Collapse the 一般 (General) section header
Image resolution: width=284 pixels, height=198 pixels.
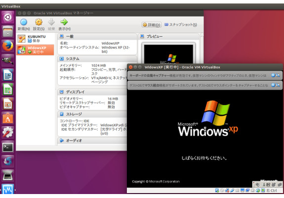(x=97, y=37)
